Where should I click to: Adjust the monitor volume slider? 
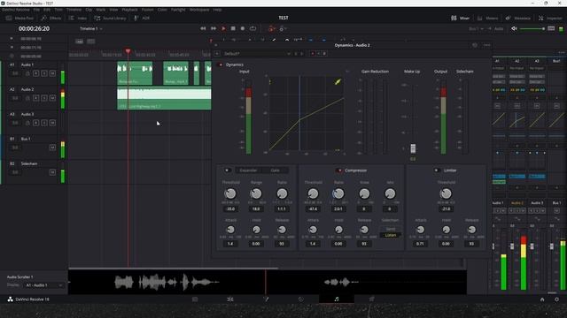(x=532, y=28)
